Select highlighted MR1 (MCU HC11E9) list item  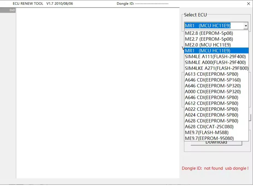point(208,51)
